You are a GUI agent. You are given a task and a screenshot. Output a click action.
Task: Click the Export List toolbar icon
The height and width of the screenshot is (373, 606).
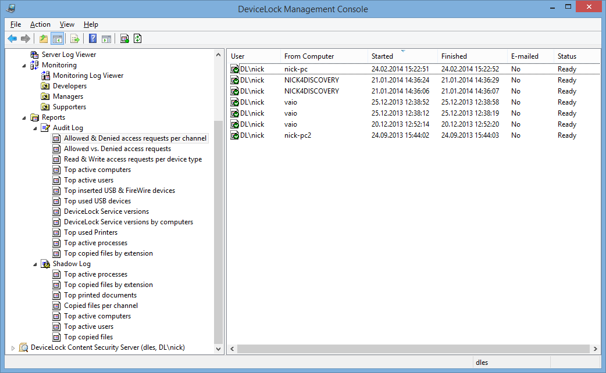tap(75, 38)
